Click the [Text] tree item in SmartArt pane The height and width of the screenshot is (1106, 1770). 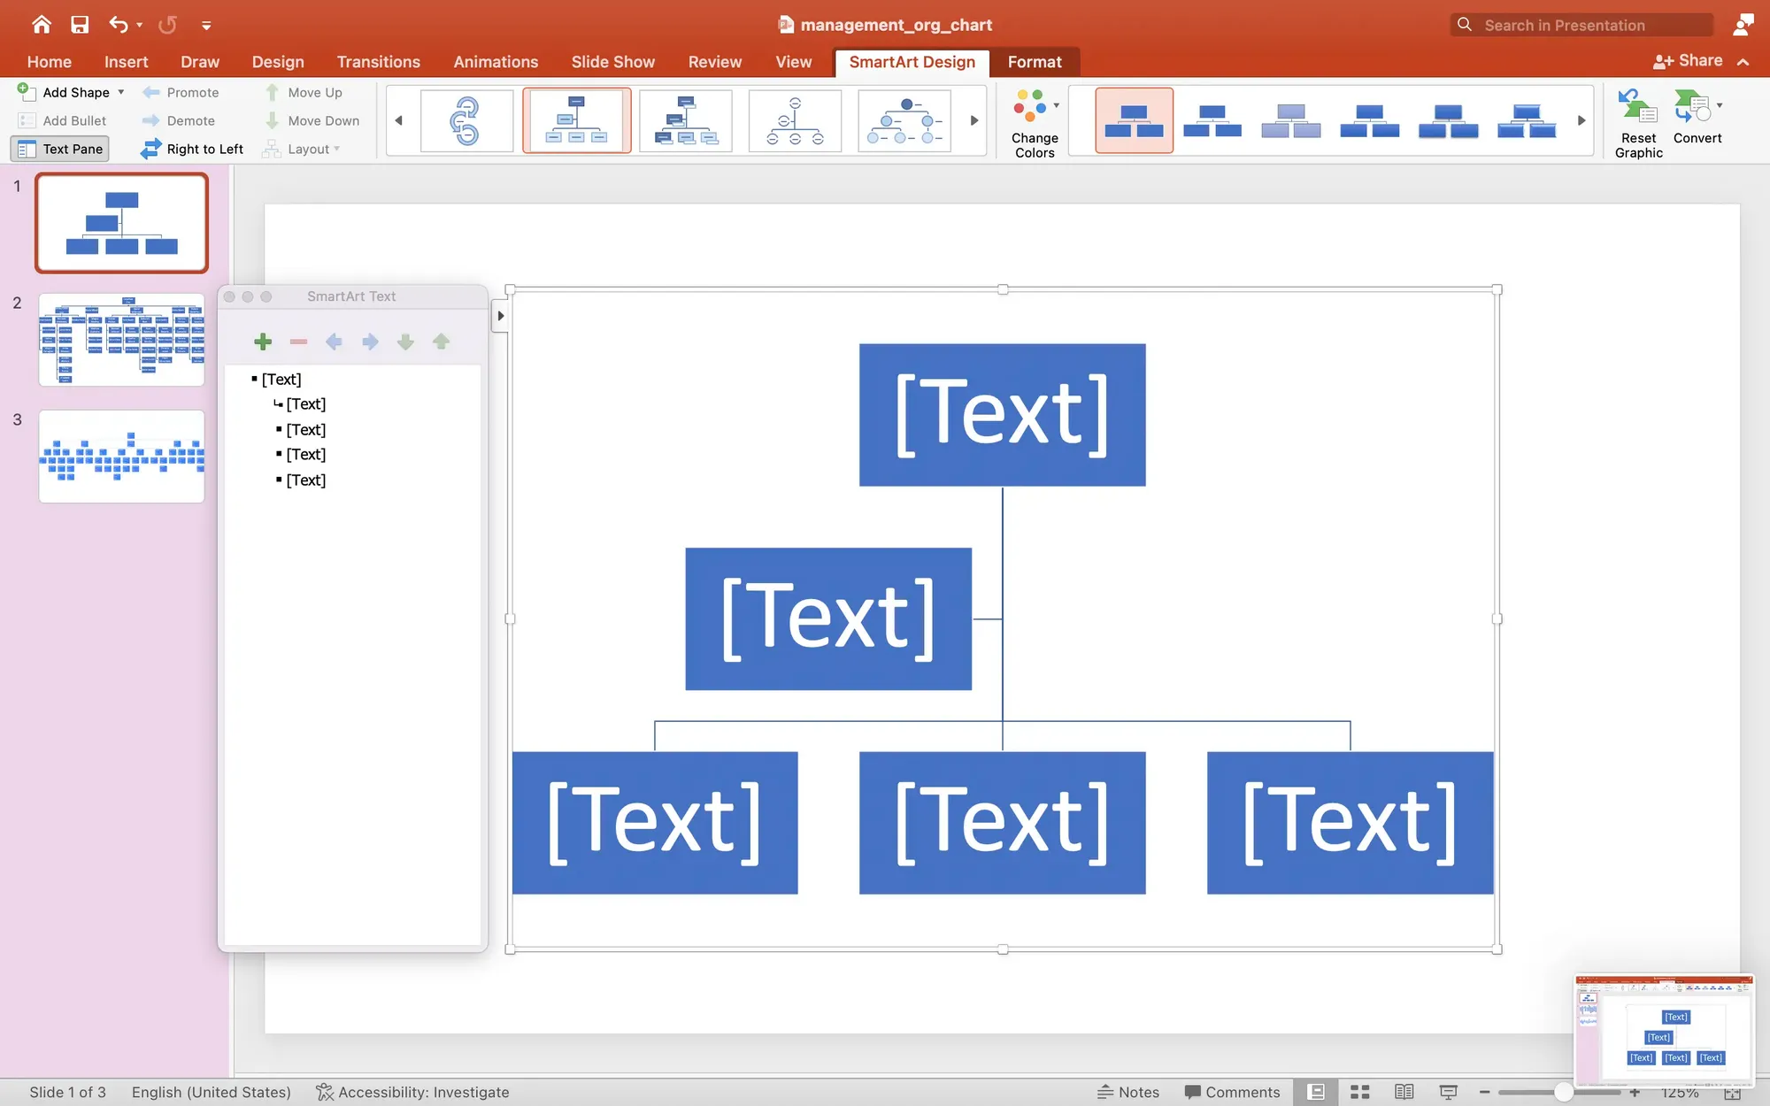[x=281, y=379]
